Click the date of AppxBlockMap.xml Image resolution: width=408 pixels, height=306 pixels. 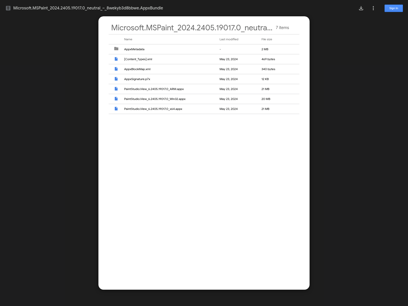[x=228, y=69]
